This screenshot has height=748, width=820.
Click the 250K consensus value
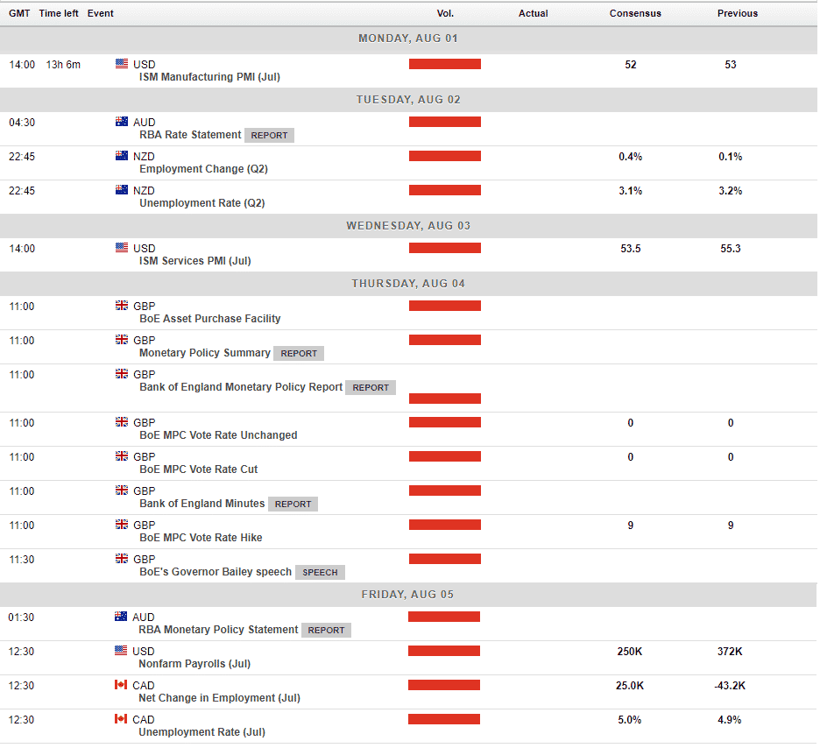click(x=629, y=652)
